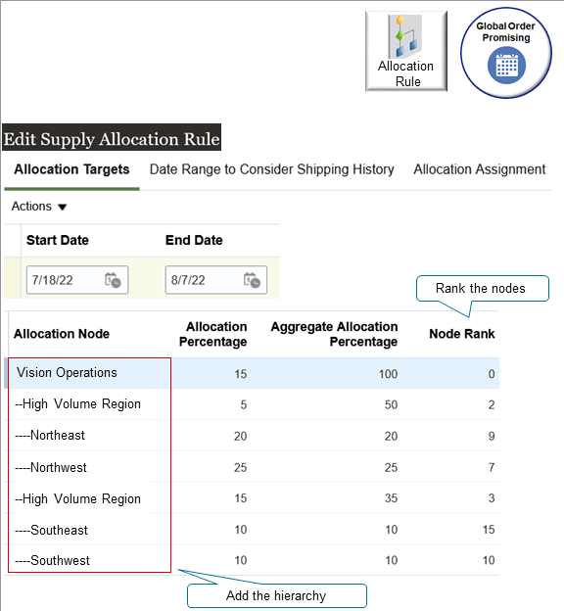Select the Northeast allocation node

coord(50,436)
